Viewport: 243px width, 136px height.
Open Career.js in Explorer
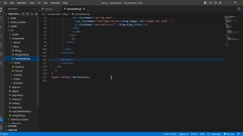point(19,67)
